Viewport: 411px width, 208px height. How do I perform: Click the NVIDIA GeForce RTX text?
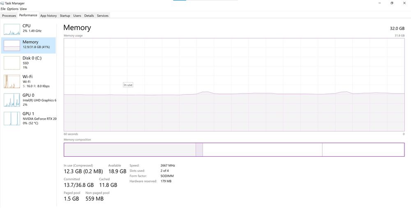tap(39, 119)
